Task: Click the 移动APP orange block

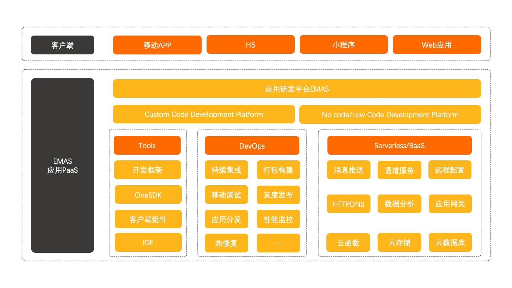Action: (x=157, y=45)
